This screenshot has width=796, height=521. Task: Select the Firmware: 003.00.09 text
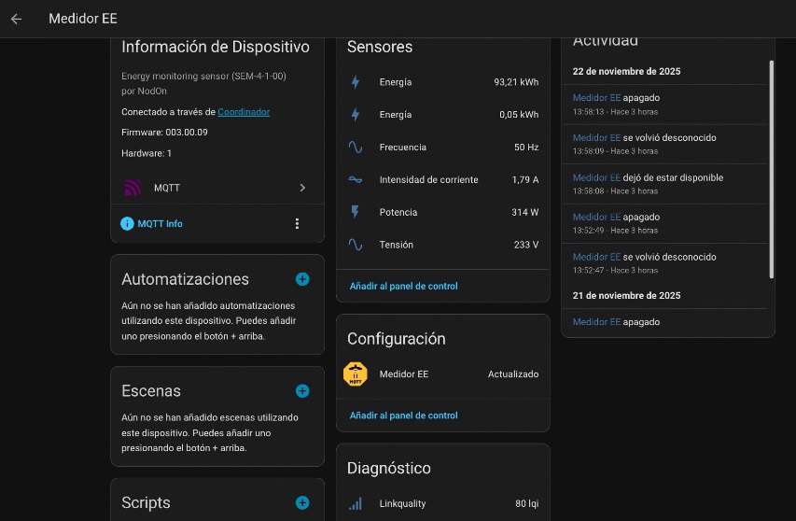(164, 133)
